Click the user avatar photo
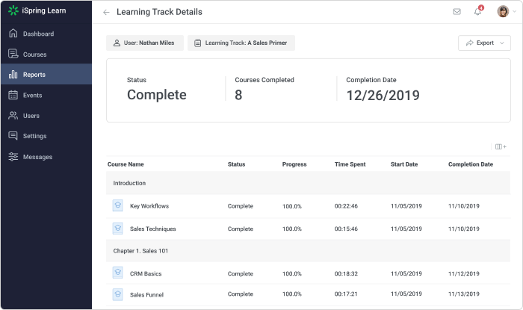Image resolution: width=523 pixels, height=310 pixels. [503, 11]
